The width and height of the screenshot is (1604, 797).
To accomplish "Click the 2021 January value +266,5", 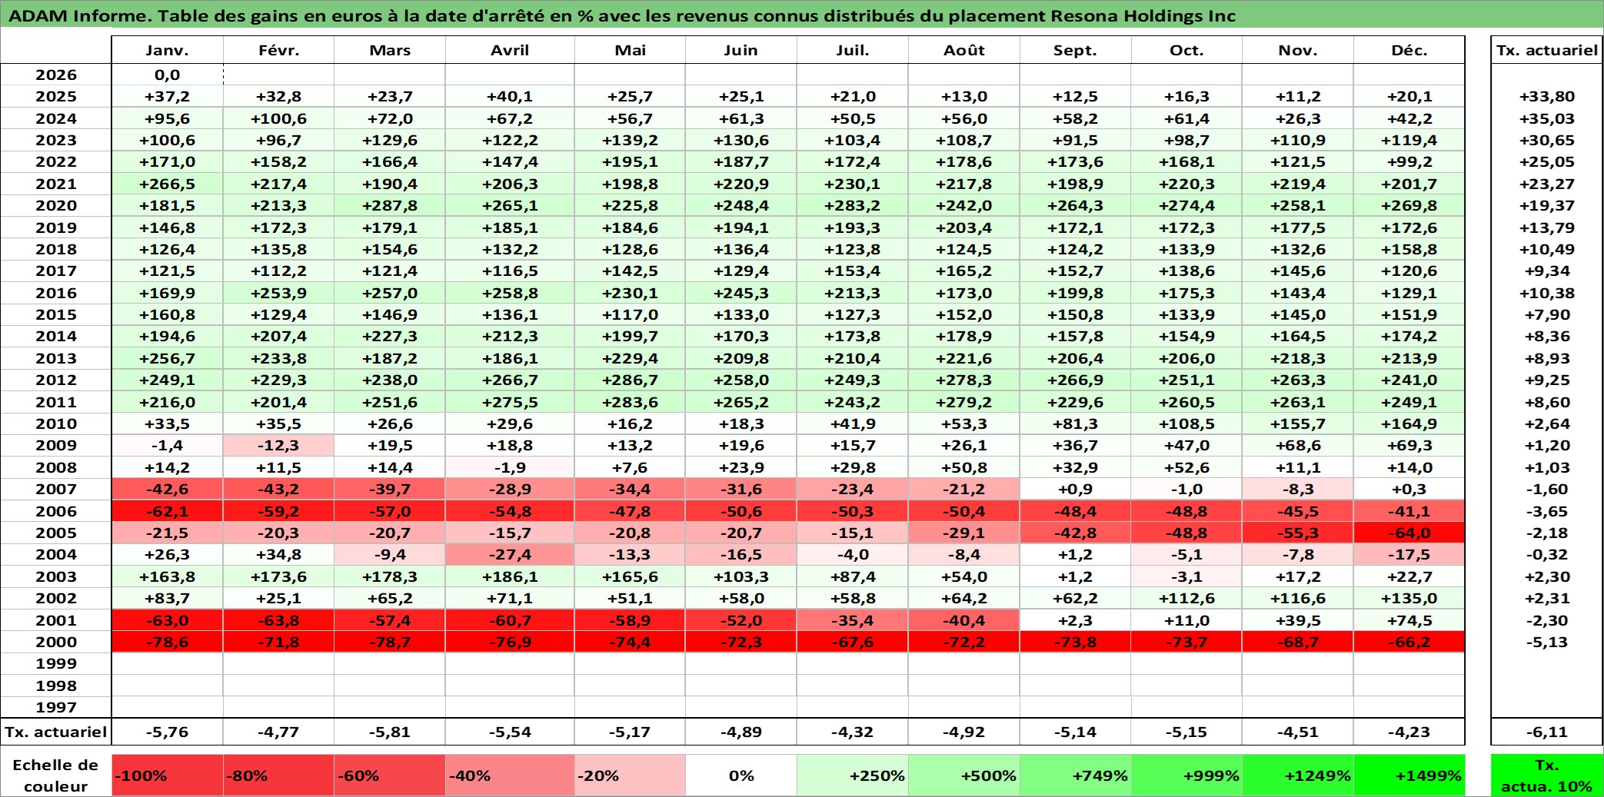I will (x=168, y=184).
